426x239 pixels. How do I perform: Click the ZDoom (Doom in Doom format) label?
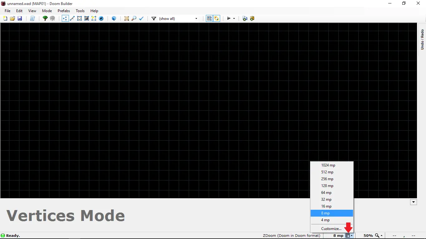tap(292, 236)
